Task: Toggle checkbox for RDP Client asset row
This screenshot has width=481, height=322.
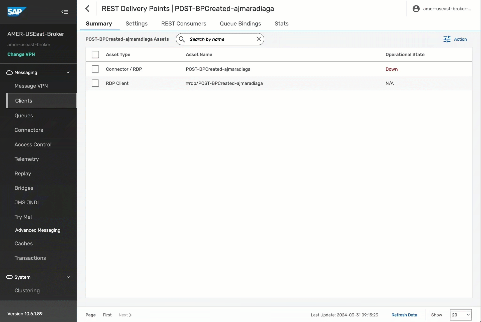Action: (x=95, y=83)
